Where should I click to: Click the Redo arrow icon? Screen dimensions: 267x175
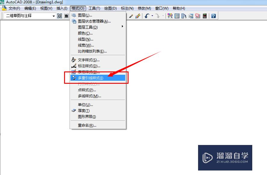(158, 16)
